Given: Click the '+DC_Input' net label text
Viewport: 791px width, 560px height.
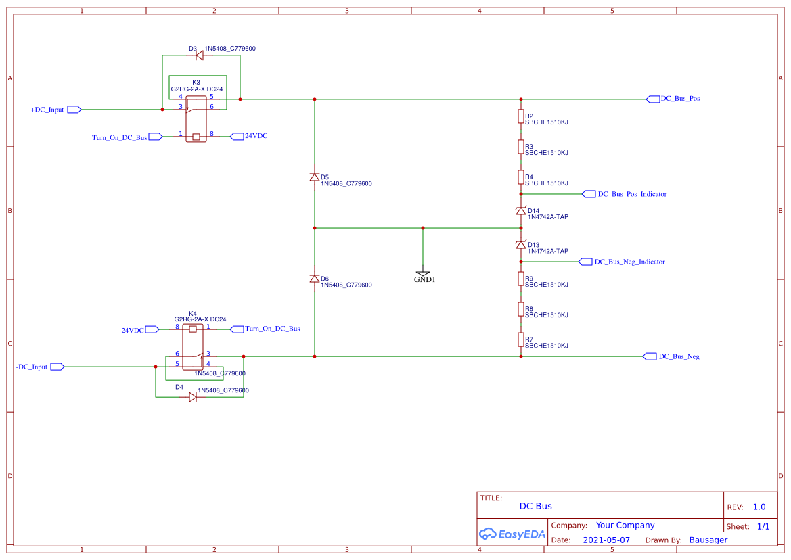Looking at the screenshot, I should click(47, 110).
